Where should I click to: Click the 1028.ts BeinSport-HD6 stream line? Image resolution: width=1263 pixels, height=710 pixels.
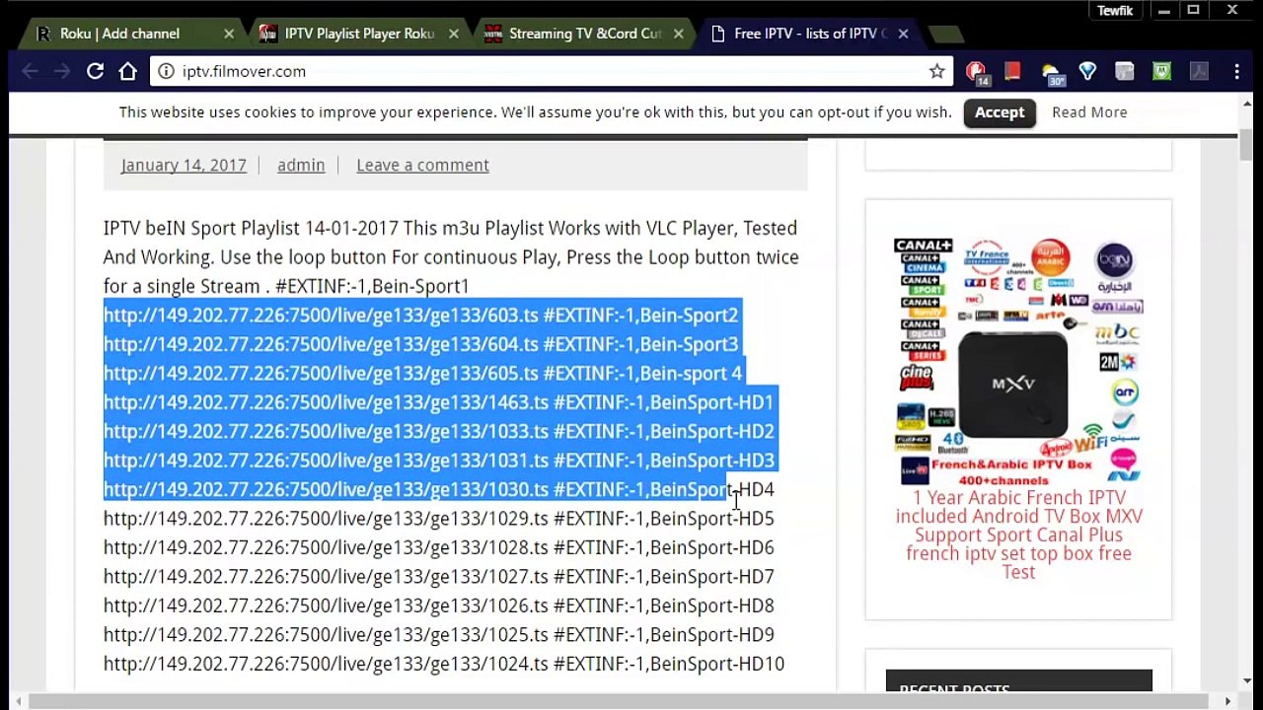click(438, 547)
